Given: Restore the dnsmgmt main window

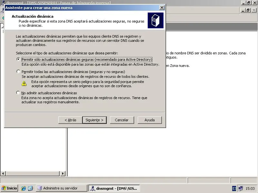Looking at the screenshot, I should pos(249,3).
